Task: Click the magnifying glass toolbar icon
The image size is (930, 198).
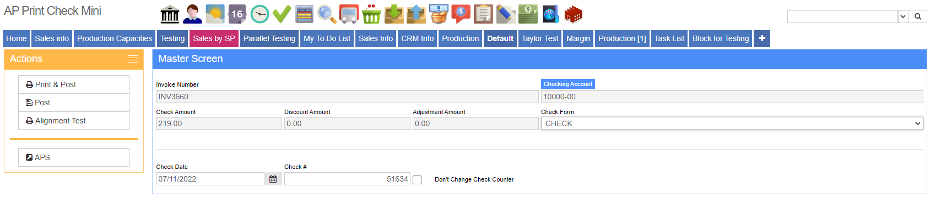Action: tap(327, 14)
